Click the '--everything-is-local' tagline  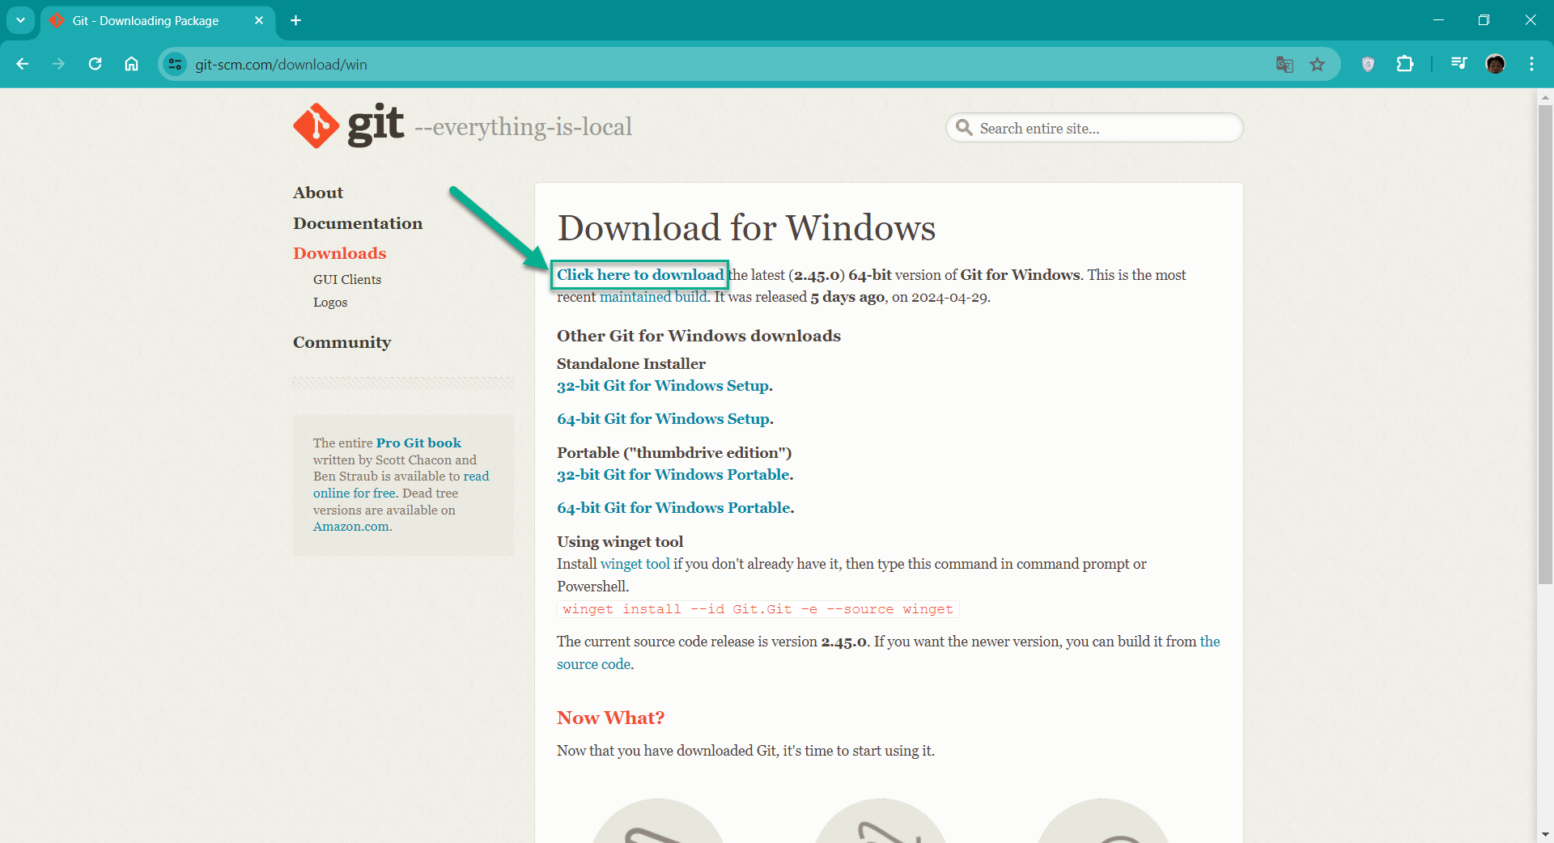pos(523,127)
